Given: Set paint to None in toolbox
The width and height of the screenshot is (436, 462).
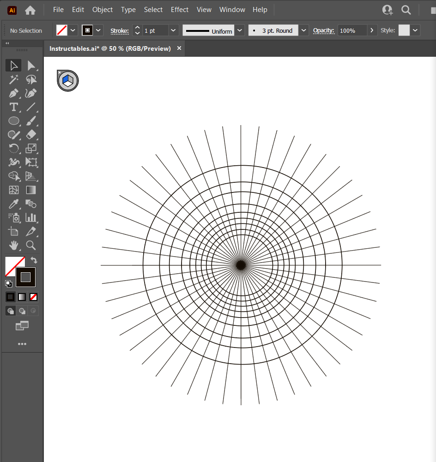Looking at the screenshot, I should click(x=34, y=297).
